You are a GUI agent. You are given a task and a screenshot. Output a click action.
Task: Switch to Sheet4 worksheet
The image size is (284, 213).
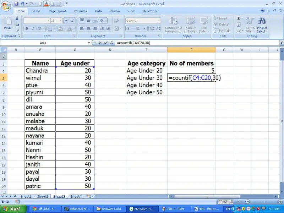(76, 197)
